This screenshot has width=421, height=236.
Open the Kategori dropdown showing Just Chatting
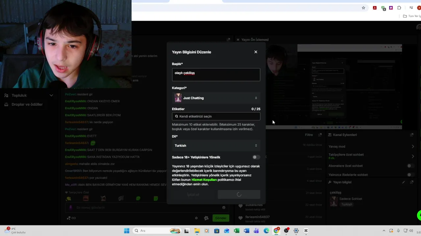coord(216,98)
